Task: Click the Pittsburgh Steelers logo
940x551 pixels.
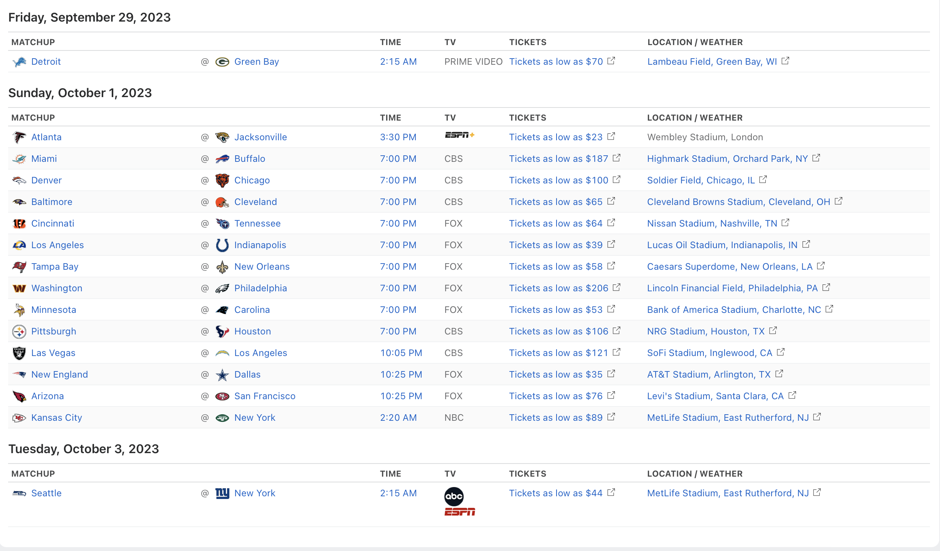Action: (x=19, y=331)
